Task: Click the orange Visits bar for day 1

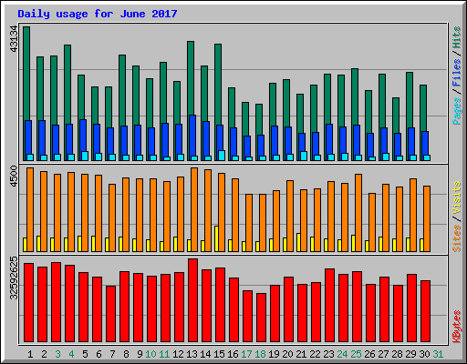Action: pyautogui.click(x=30, y=209)
